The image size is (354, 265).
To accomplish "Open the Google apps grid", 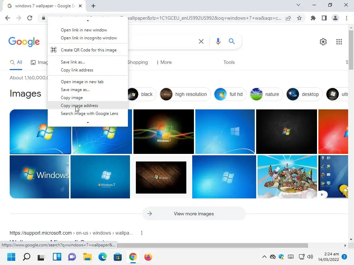I will (339, 42).
